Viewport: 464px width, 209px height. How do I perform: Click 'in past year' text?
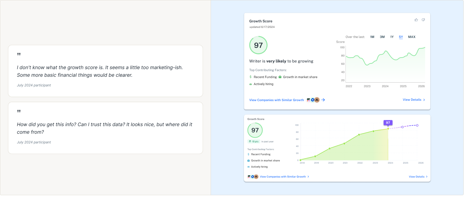[267, 142]
